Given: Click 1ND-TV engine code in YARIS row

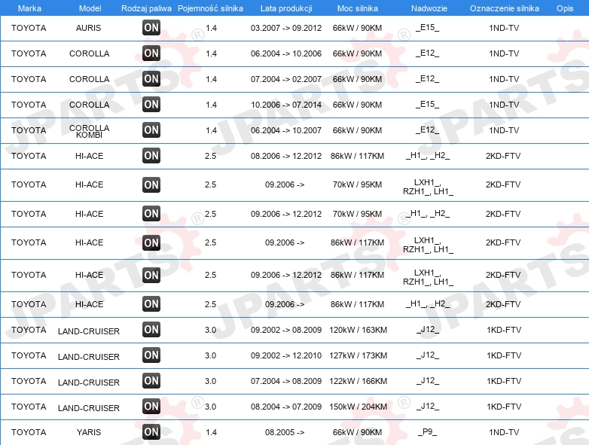Looking at the screenshot, I should pos(504,432).
